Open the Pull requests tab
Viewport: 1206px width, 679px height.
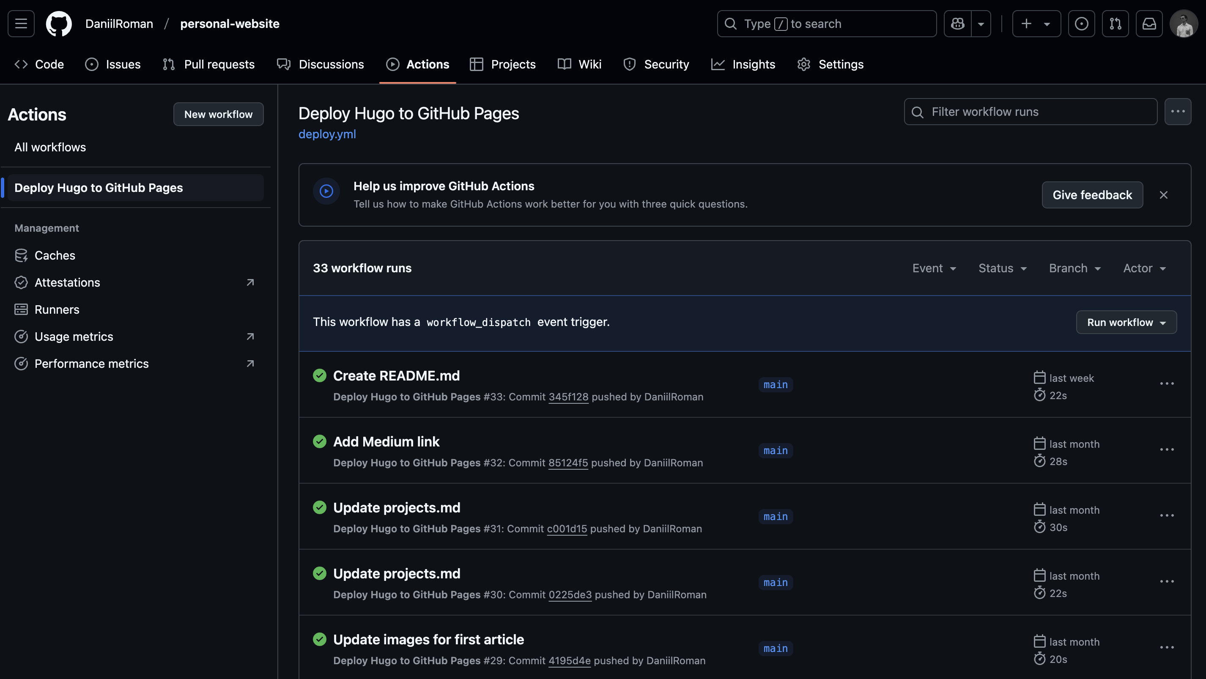[209, 64]
